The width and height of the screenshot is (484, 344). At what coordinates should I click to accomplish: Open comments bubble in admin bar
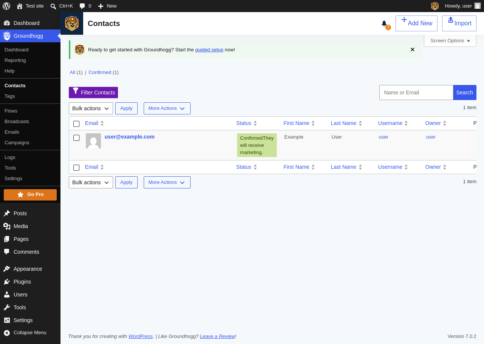pyautogui.click(x=85, y=6)
